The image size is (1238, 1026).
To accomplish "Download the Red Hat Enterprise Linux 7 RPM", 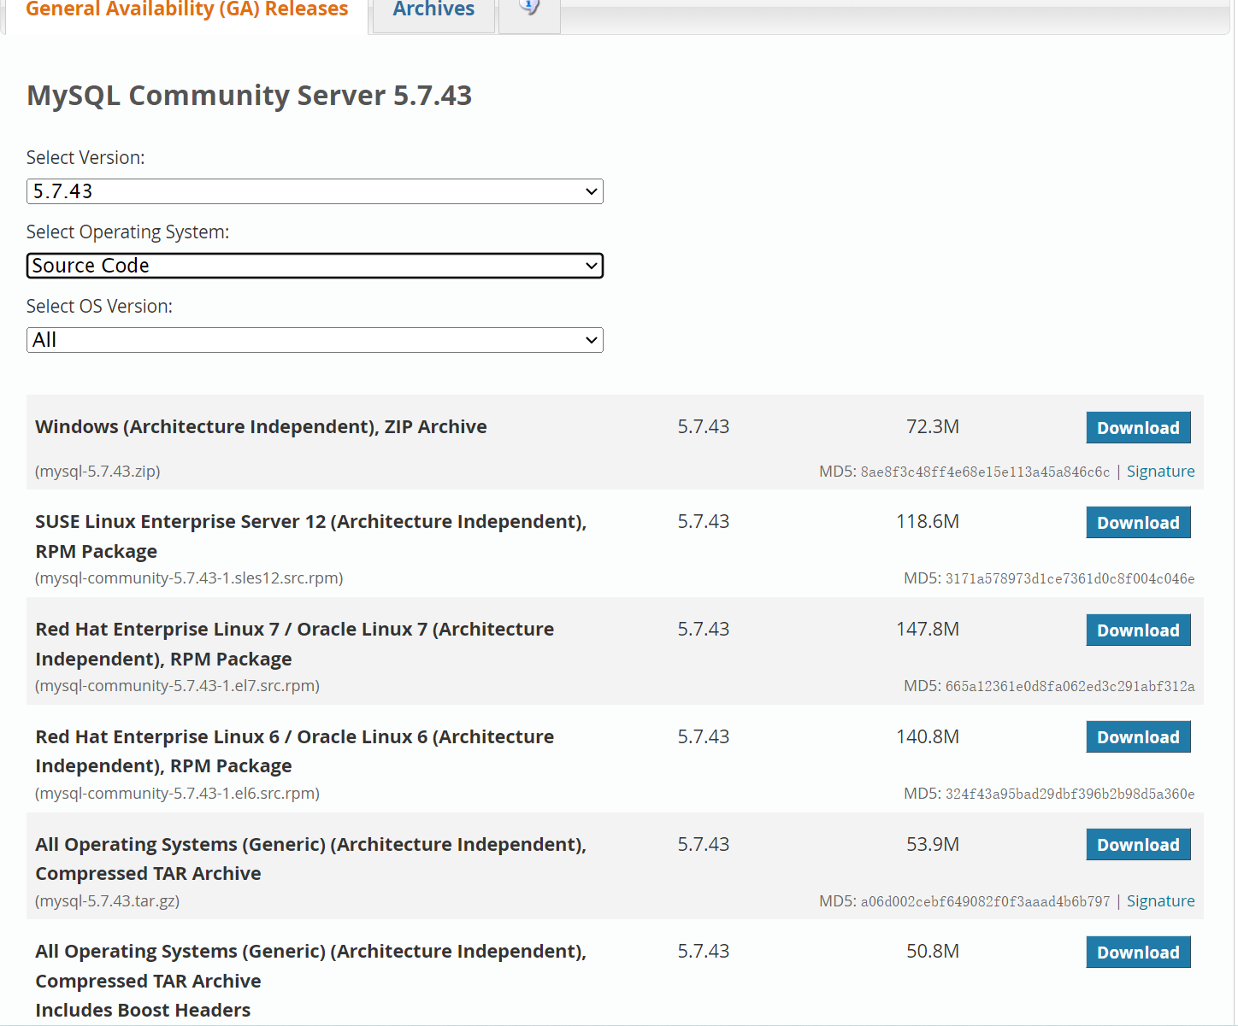I will [1138, 630].
